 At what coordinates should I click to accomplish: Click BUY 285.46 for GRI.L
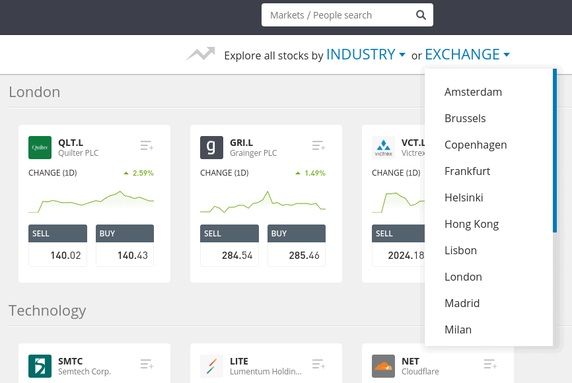297,246
